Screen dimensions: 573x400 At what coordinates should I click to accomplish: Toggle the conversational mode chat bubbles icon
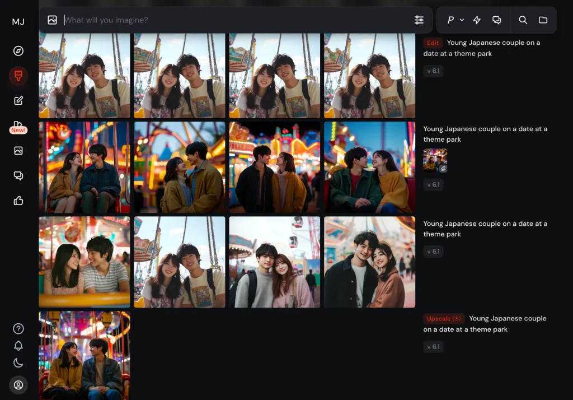pos(496,20)
